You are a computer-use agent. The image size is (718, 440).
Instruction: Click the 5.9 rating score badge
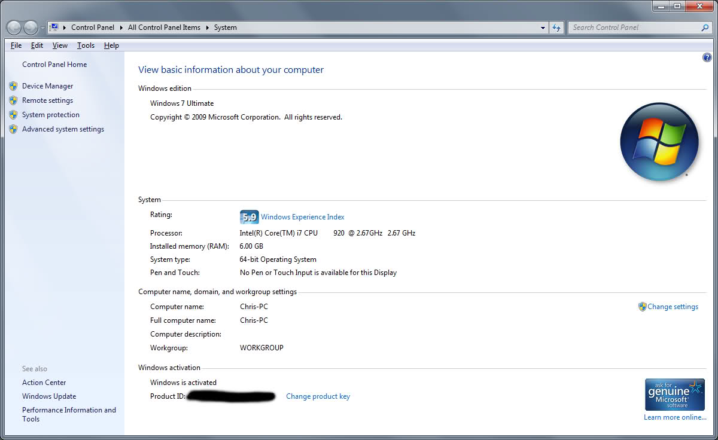pyautogui.click(x=250, y=217)
